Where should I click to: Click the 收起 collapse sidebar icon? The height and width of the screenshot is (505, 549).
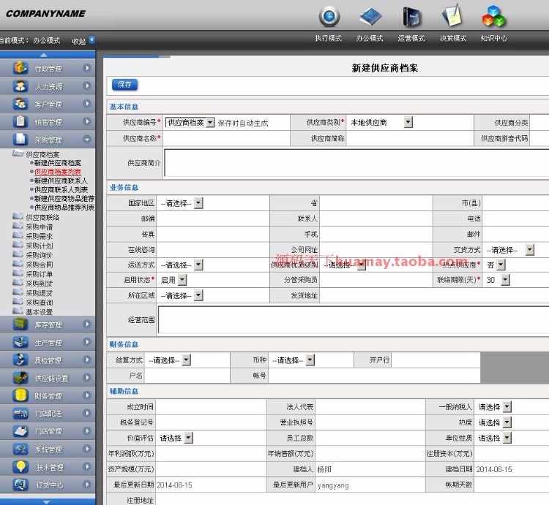[91, 40]
